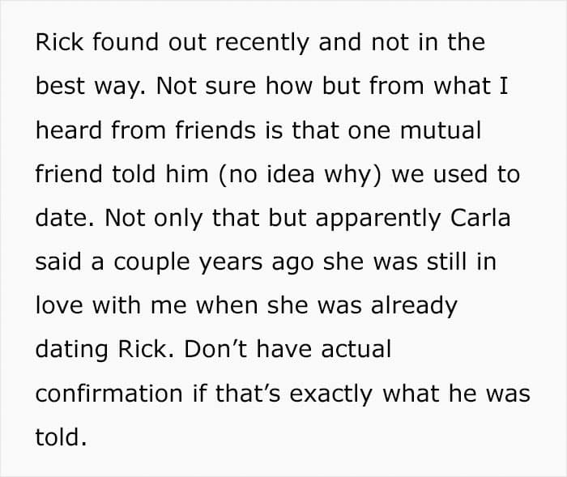The width and height of the screenshot is (567, 477).
Task: Click the word "apparently"
Action: coord(378,220)
